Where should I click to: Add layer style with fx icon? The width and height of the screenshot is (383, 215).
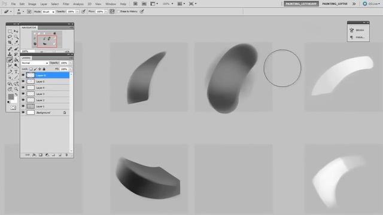click(x=34, y=155)
